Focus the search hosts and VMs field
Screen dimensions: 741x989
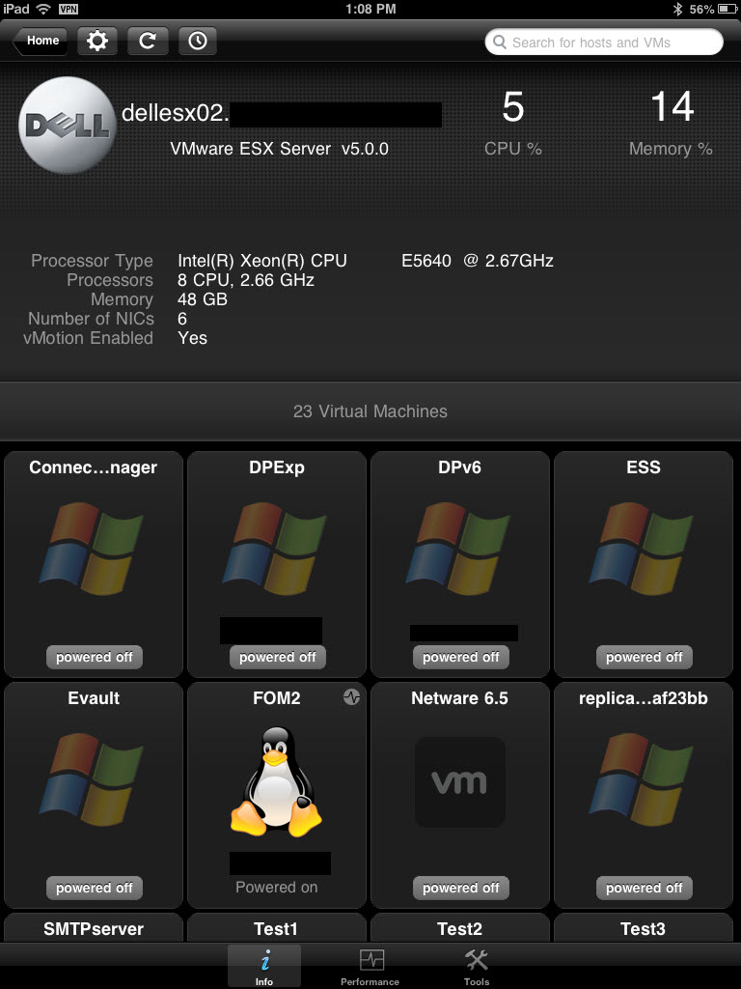[604, 42]
